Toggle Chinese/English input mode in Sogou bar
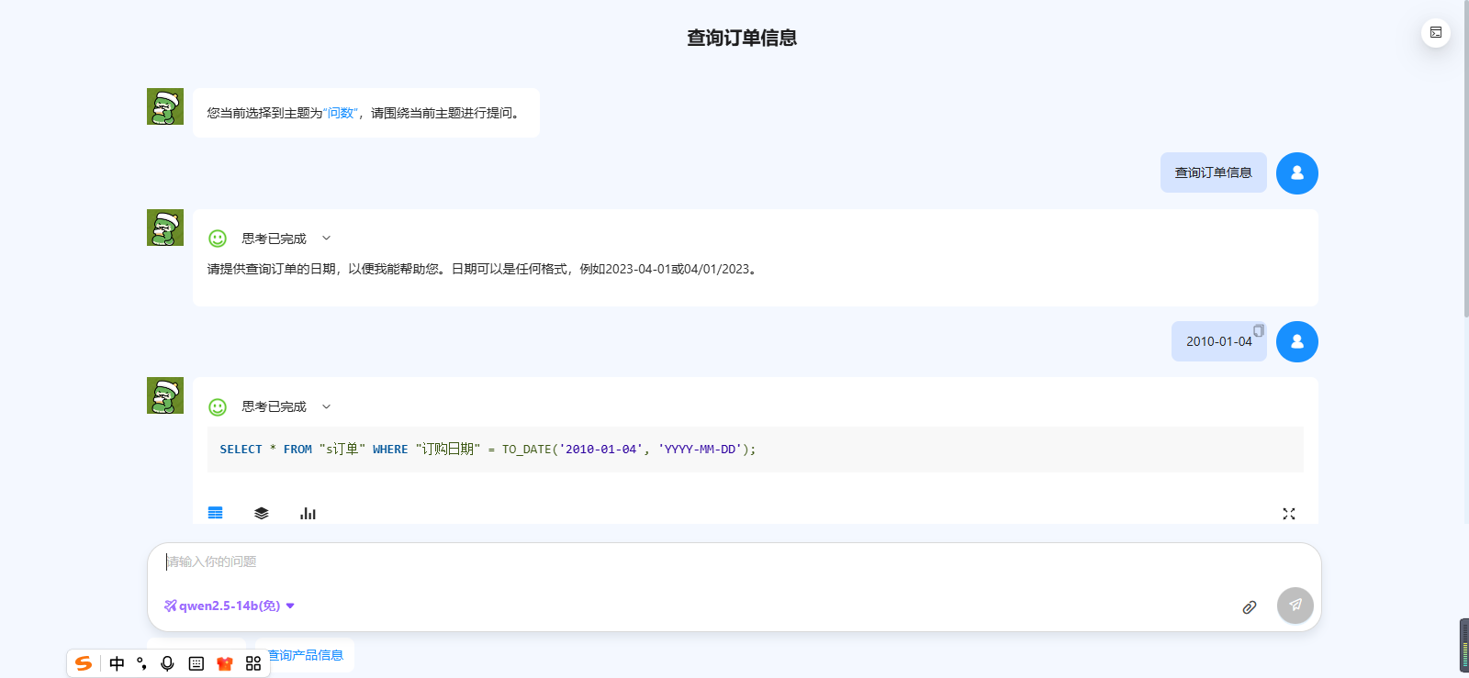This screenshot has width=1469, height=678. coord(117,663)
